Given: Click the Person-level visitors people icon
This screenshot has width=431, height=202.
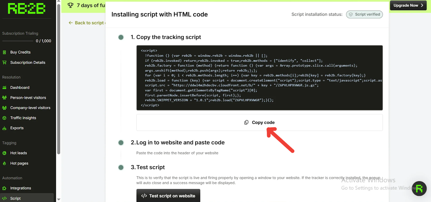Looking at the screenshot, I should point(4,97).
